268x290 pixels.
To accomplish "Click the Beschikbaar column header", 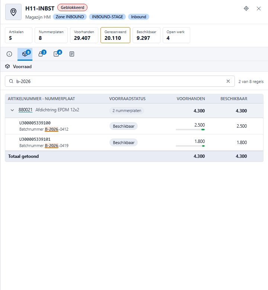I will coord(234,99).
